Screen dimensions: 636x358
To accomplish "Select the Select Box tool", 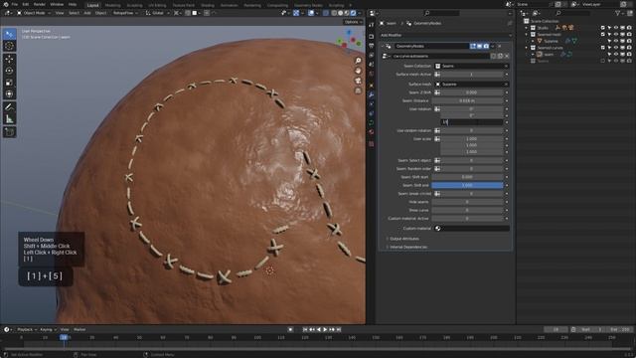I will pyautogui.click(x=9, y=34).
